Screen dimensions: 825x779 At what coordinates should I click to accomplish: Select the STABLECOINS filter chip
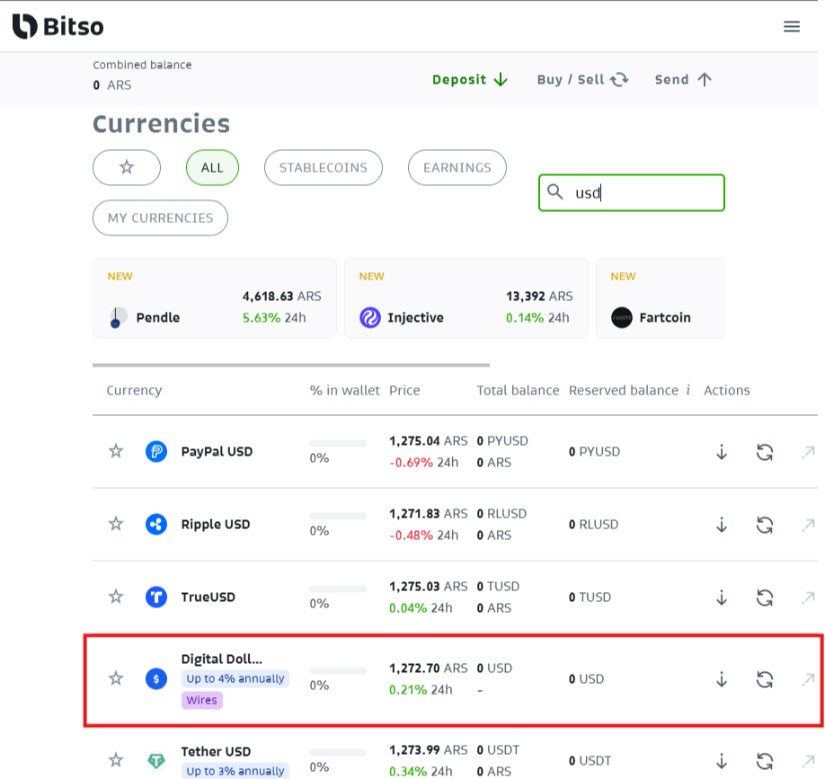point(323,167)
